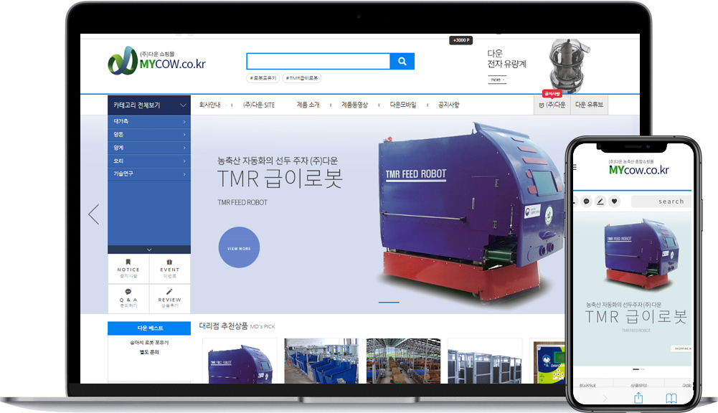The image size is (718, 413).
Task: Click the 송아지 로봇 포유기 link
Action: click(x=149, y=343)
